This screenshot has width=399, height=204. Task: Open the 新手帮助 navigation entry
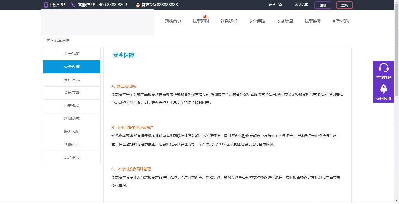[x=341, y=21]
